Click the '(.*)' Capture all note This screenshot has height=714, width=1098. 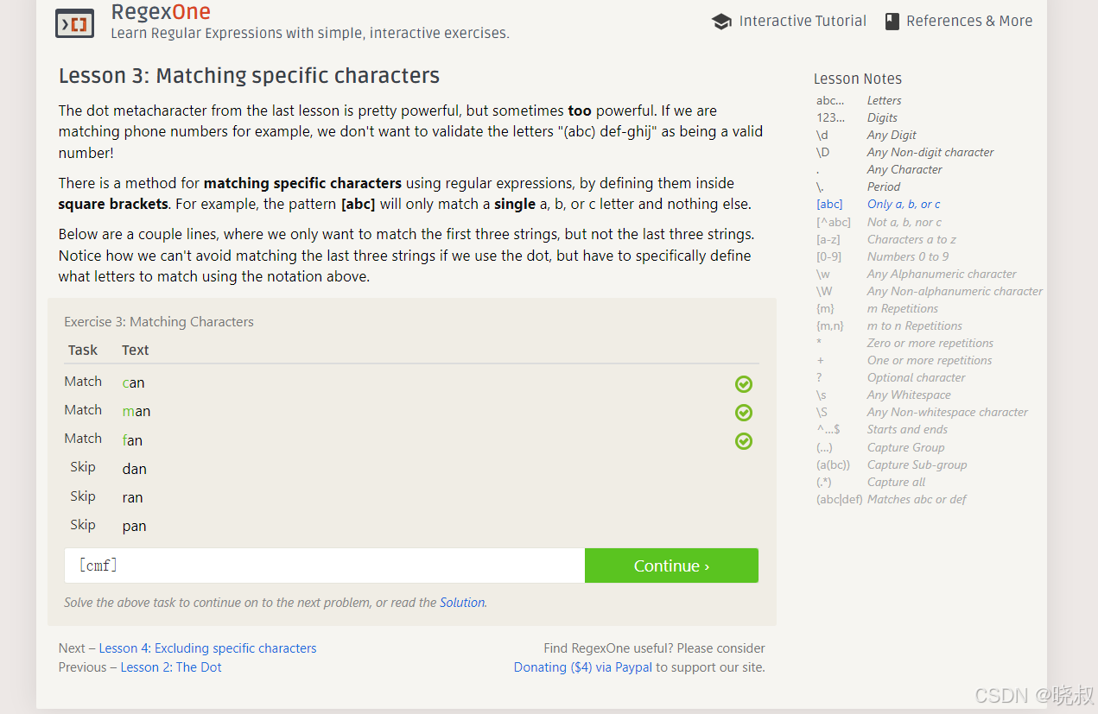click(871, 482)
